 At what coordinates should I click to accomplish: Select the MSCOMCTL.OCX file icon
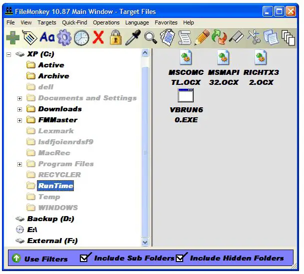click(x=186, y=57)
